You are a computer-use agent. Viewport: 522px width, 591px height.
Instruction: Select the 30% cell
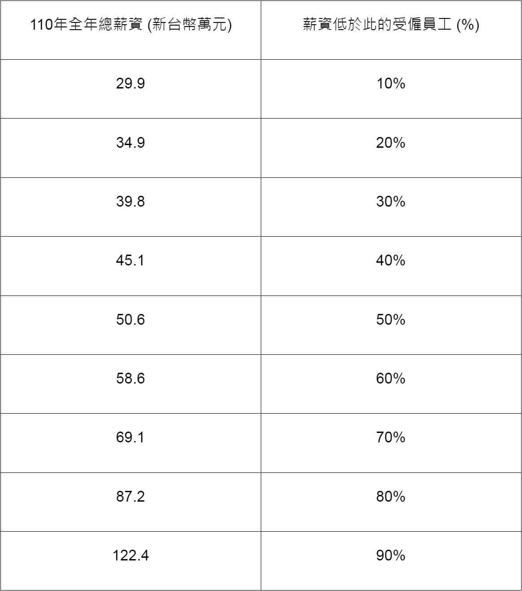tap(391, 207)
